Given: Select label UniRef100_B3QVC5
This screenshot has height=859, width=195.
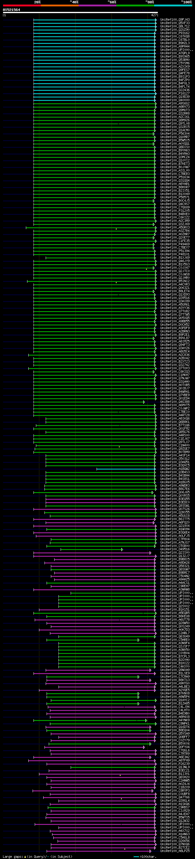Looking at the screenshot, I should (x=175, y=465).
